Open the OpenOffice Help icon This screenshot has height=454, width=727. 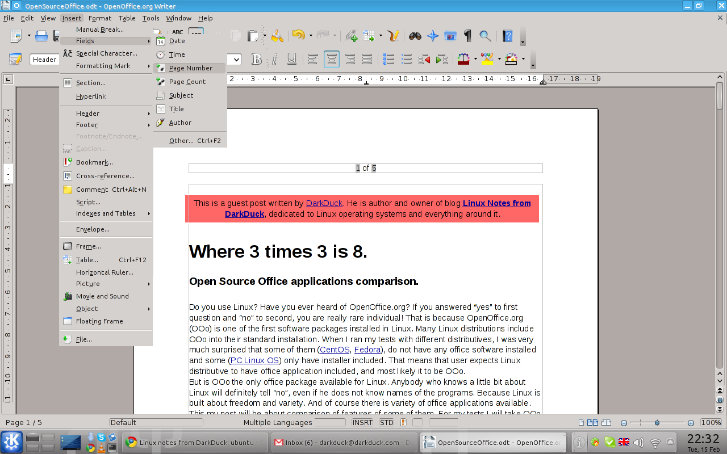pyautogui.click(x=508, y=36)
